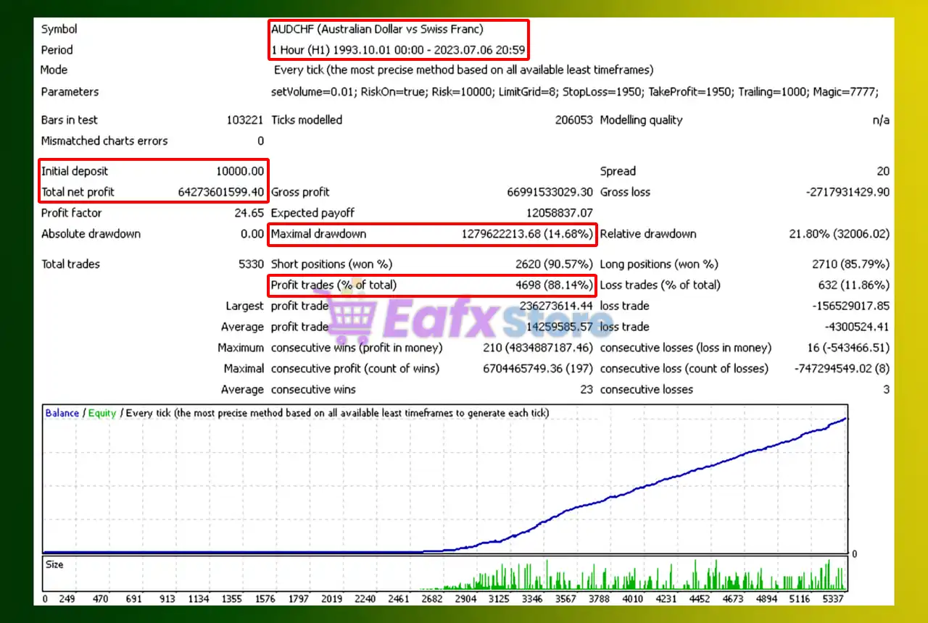
Task: Click the Eafx Store shopping cart logo
Action: pyautogui.click(x=355, y=319)
